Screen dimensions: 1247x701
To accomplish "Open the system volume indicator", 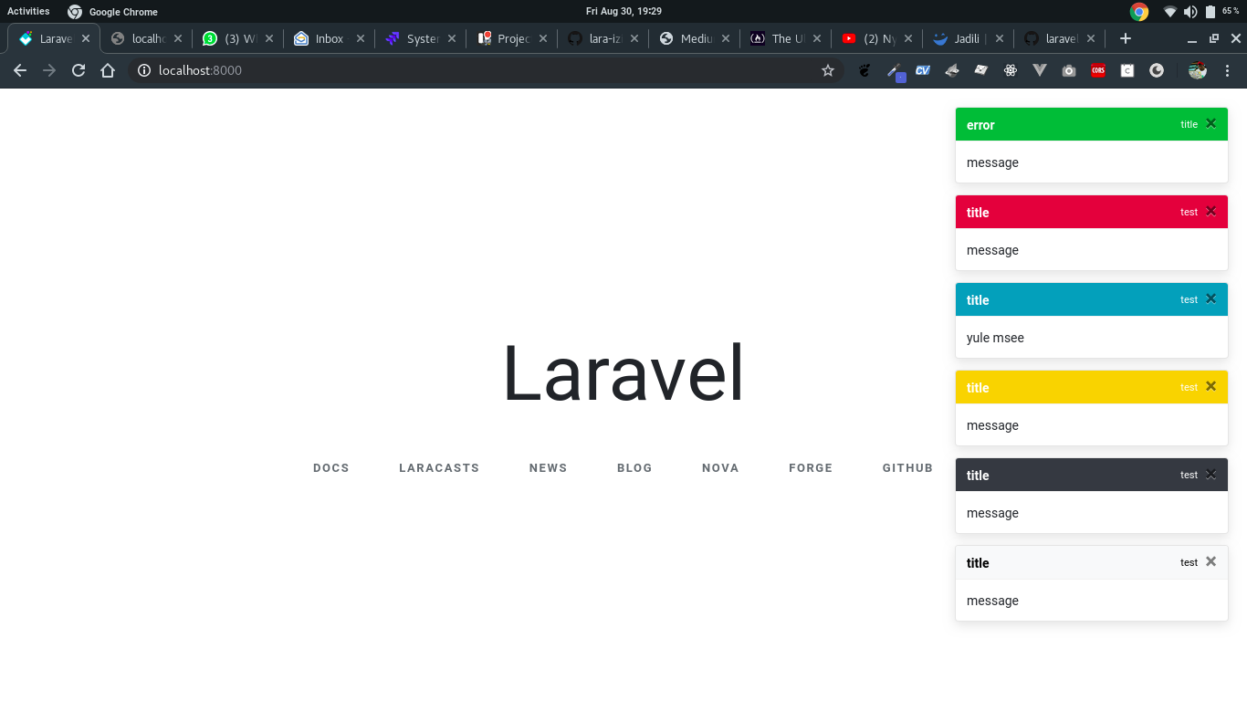I will (1190, 12).
